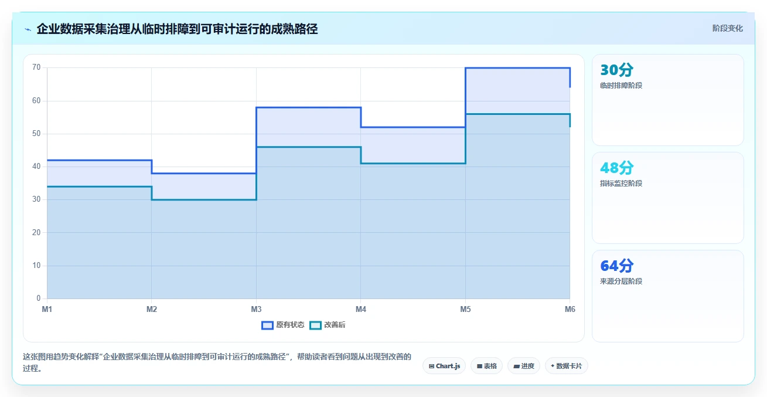Click the teal 改善后 legend swatch
767x397 pixels.
[x=316, y=325]
